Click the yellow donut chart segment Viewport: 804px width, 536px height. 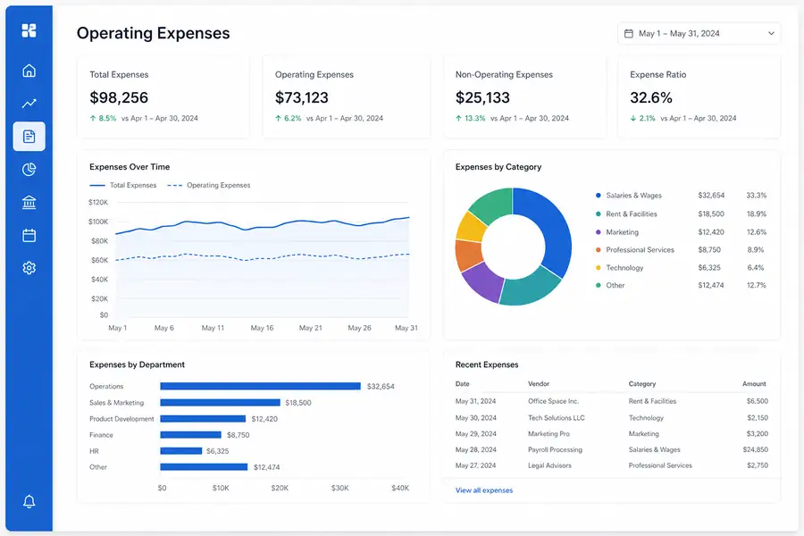click(470, 227)
